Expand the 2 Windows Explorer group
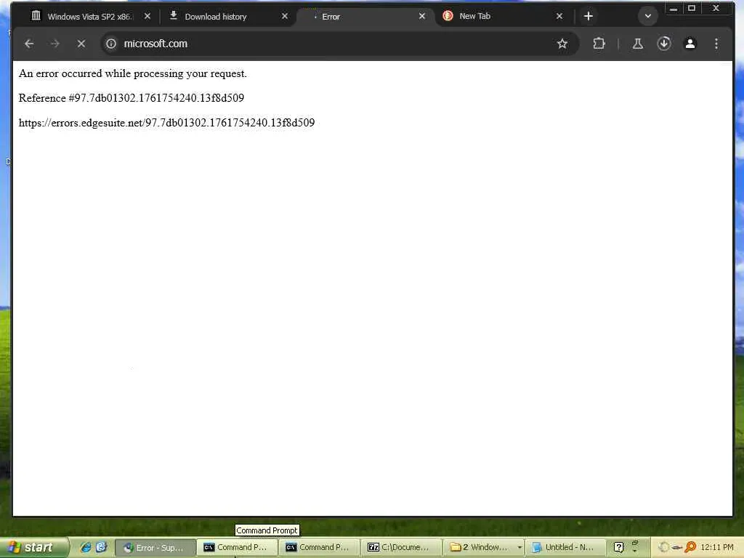This screenshot has width=744, height=558. [x=483, y=548]
